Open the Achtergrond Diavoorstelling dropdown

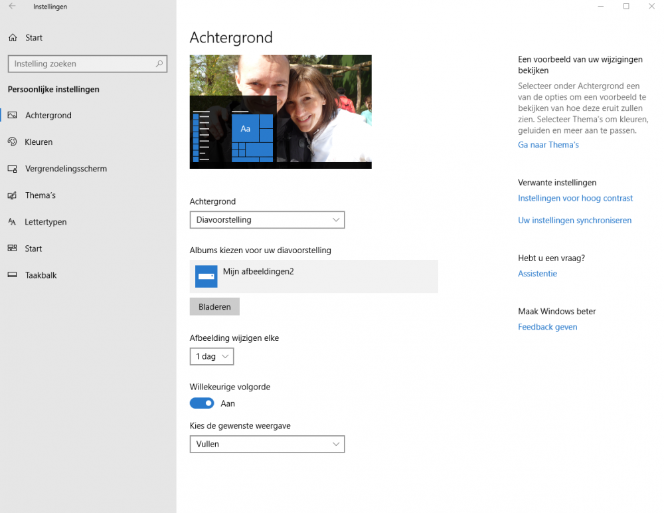click(267, 220)
